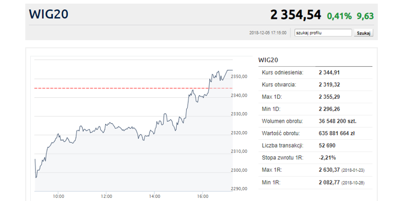Click the 12:00 time axis label
Screen dimensions: 404x201
click(106, 196)
